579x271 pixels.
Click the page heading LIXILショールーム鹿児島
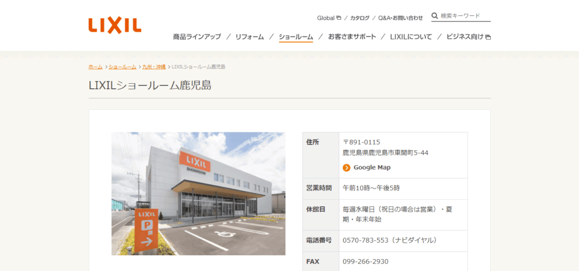[x=150, y=85]
